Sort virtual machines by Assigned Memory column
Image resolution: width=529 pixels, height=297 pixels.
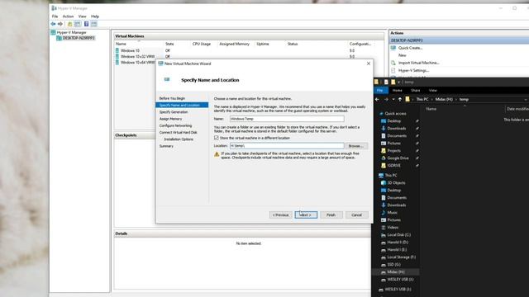pos(234,44)
